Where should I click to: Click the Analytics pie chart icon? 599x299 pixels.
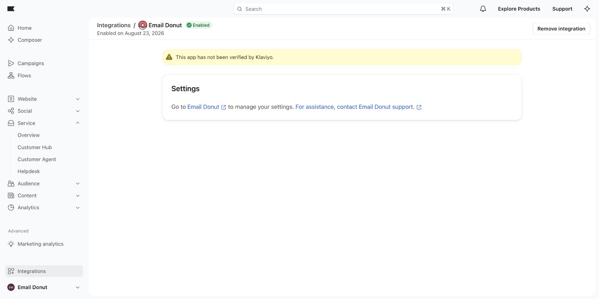click(x=11, y=207)
